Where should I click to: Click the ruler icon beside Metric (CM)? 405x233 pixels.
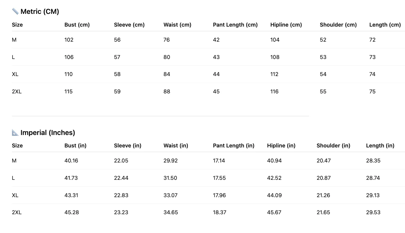(x=15, y=12)
